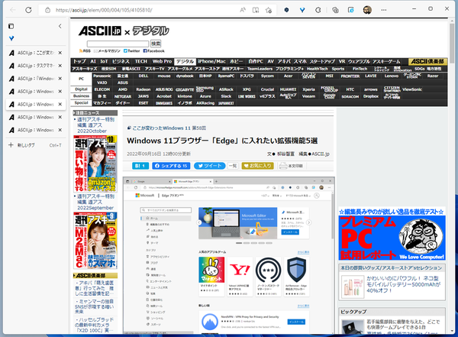The image size is (458, 337).
Task: Open the Dropbox brand link
Action: [371, 96]
